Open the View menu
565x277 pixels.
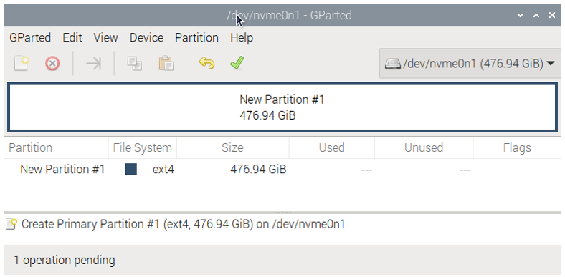coord(106,38)
